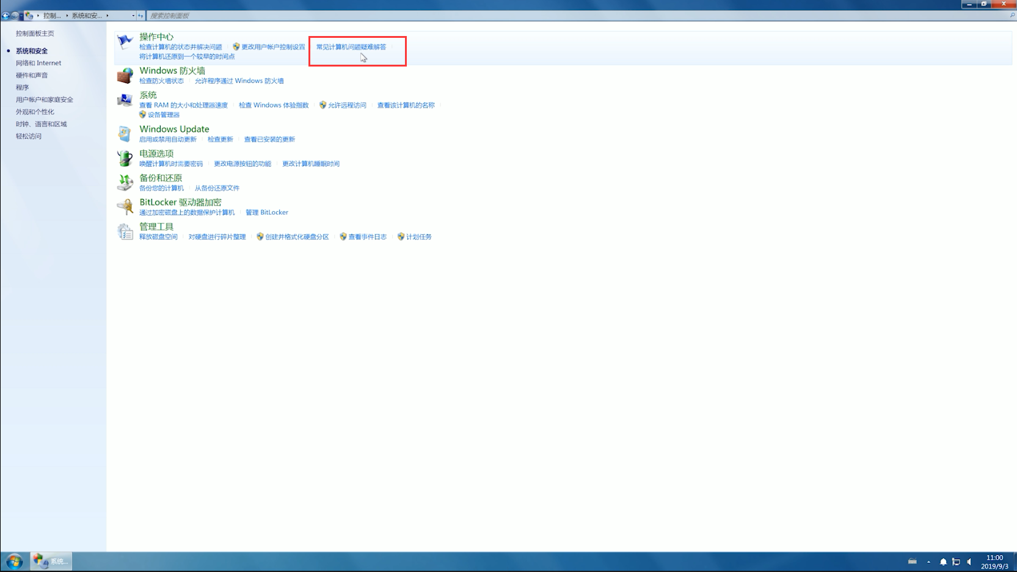This screenshot has height=572, width=1017.
Task: Click the Windows Update icon
Action: pos(125,134)
